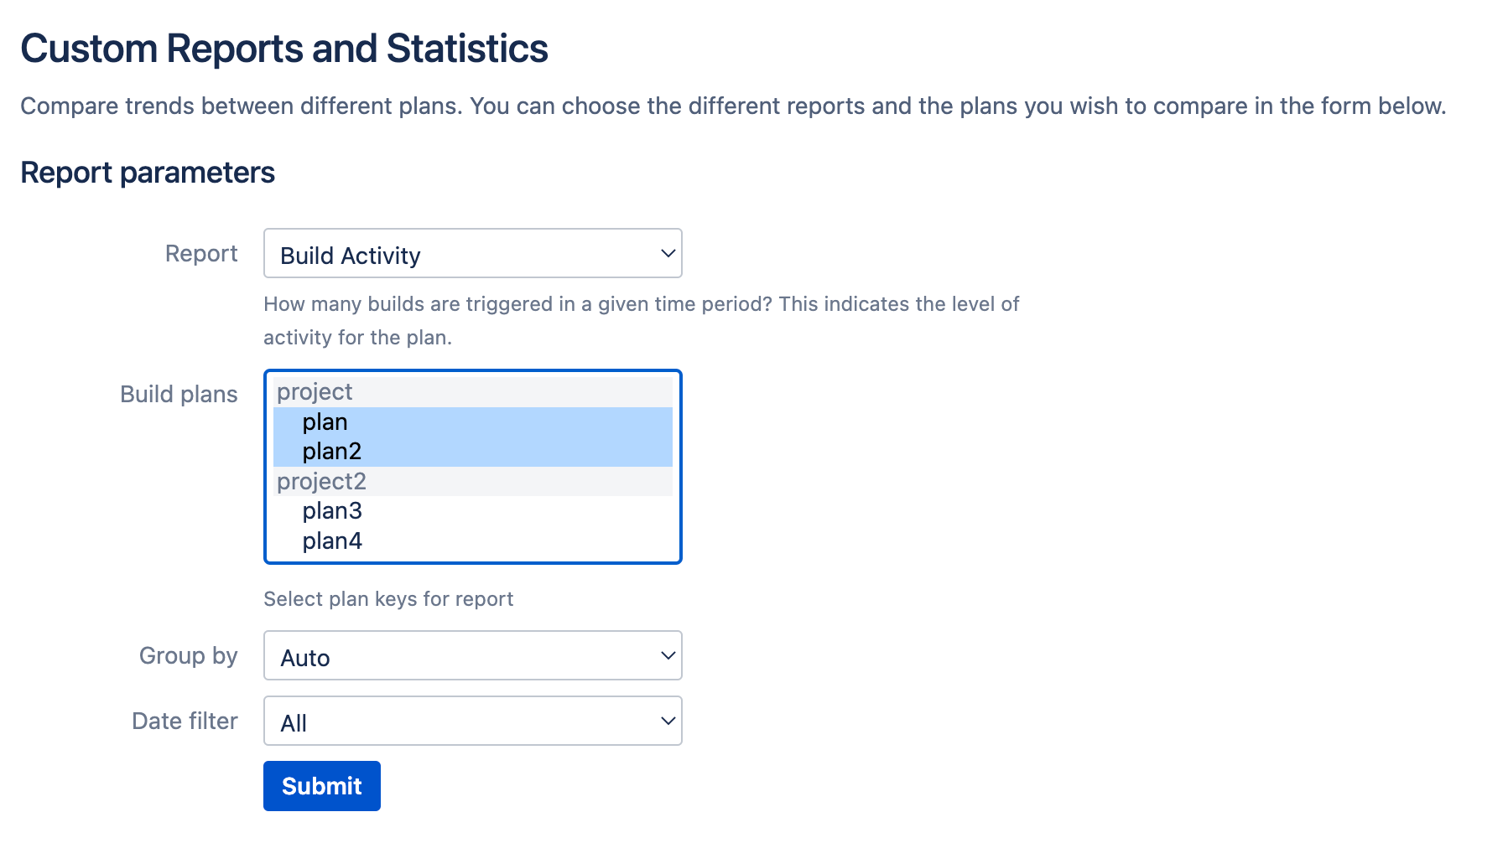Click the Group by field label
Viewport: 1508px width, 843px height.
(189, 655)
